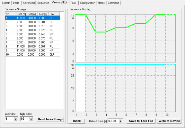The width and height of the screenshot is (185, 128).
Task: Click into the high index input field
Action: coord(25,119)
